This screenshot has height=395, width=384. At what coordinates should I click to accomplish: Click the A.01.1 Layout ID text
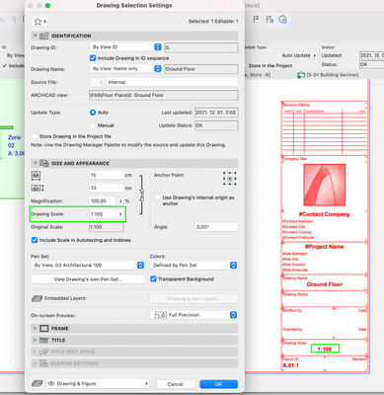[x=291, y=365]
